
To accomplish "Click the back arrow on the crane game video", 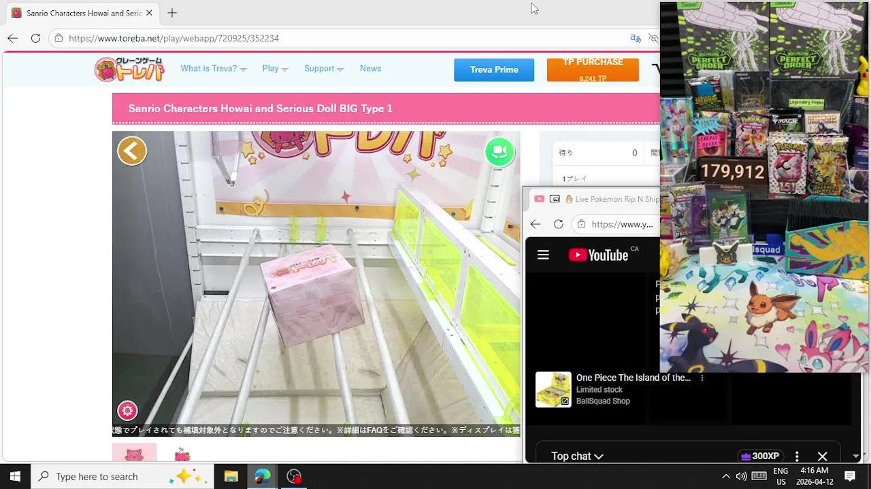I will pyautogui.click(x=132, y=151).
